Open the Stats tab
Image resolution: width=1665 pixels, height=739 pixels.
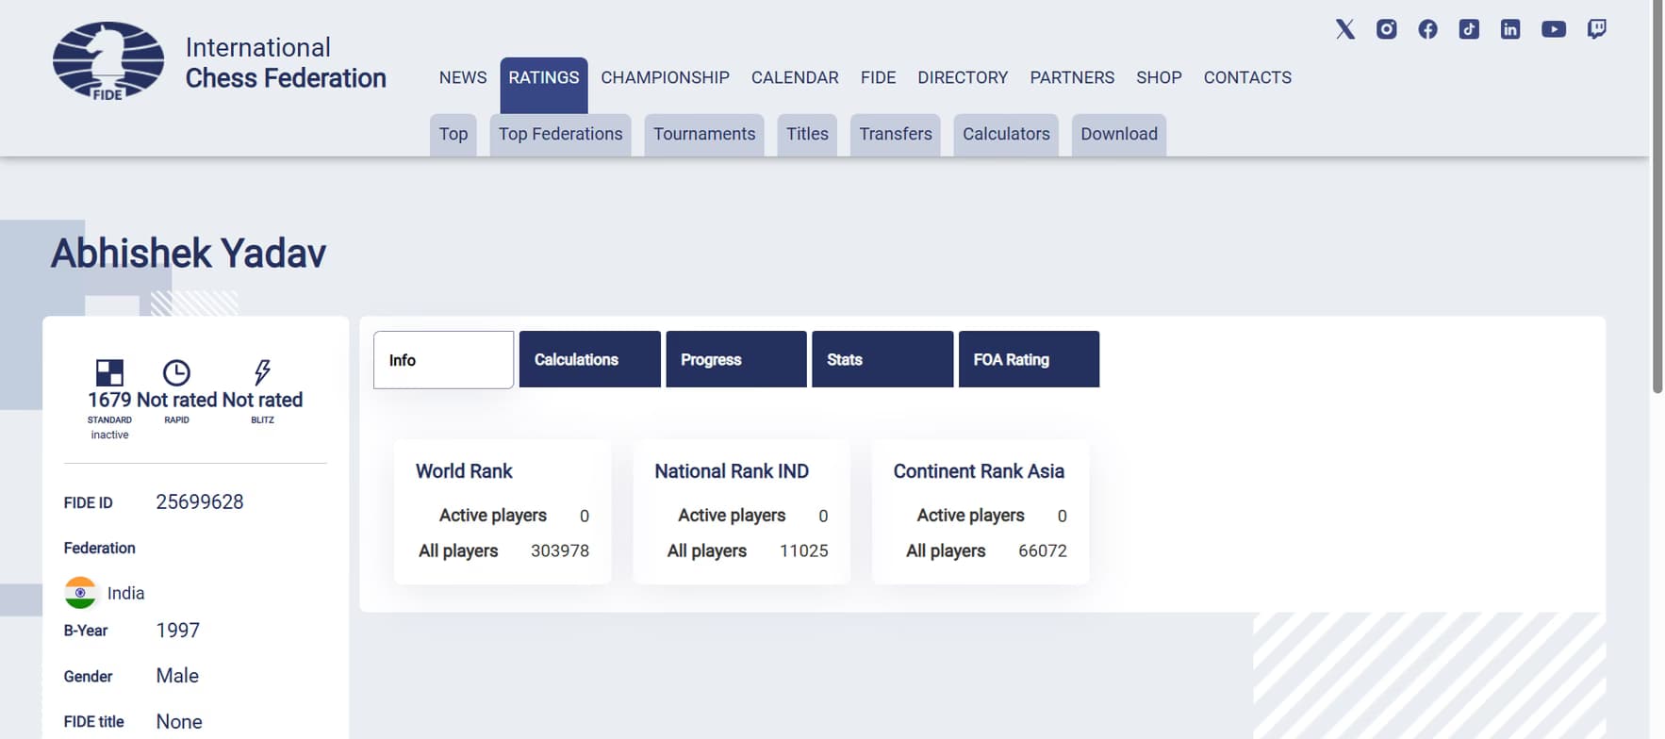tap(882, 359)
